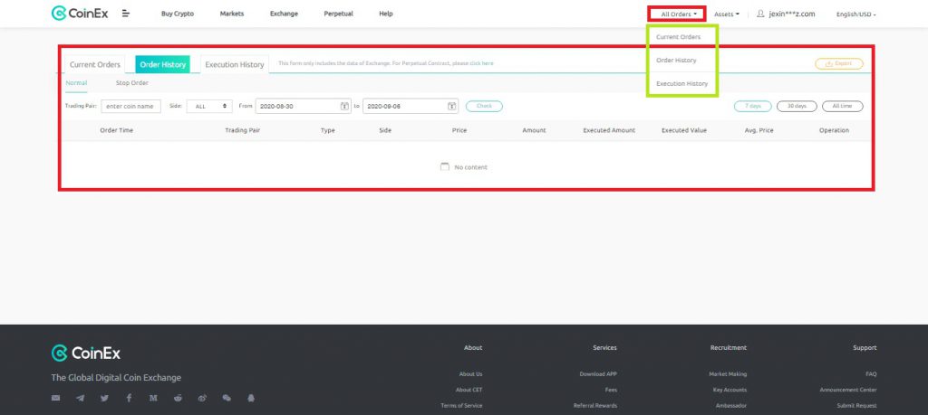Viewport: 928px width, 415px height.
Task: Click the Order Time column header
Action: (117, 130)
